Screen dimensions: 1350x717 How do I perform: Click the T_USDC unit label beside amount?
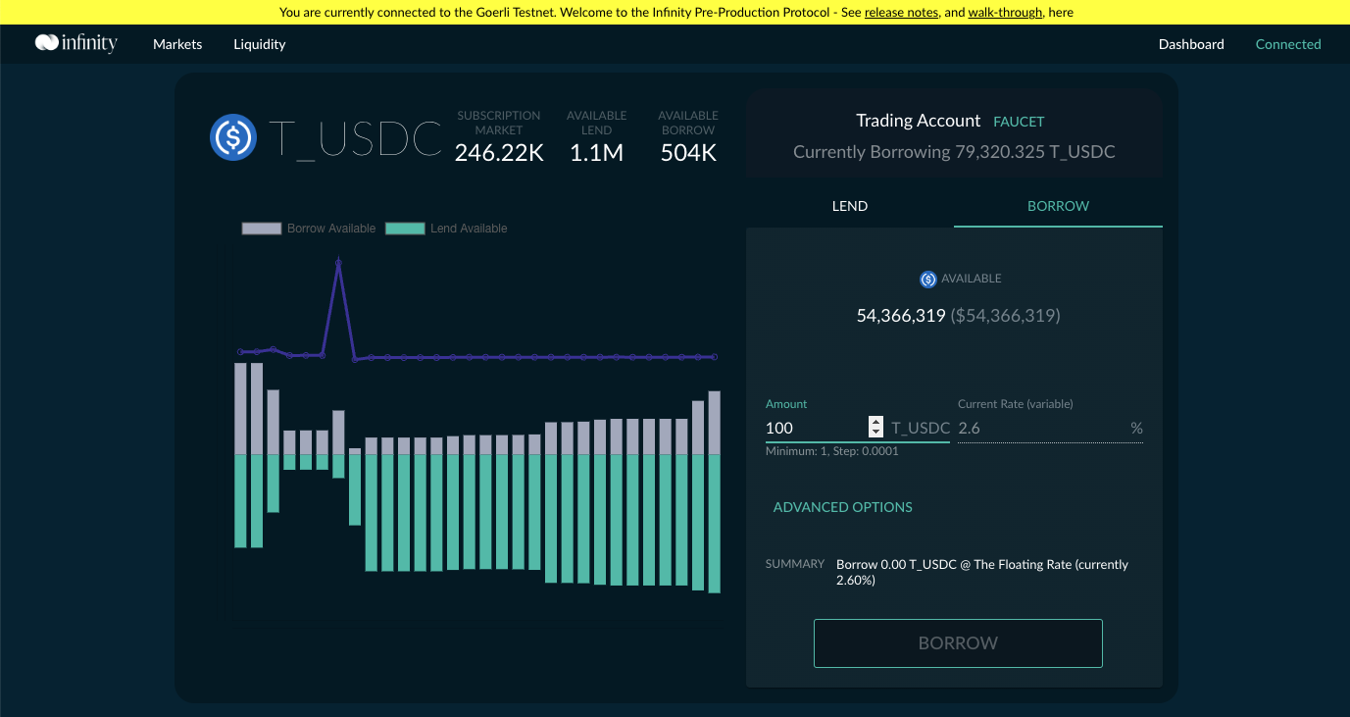pyautogui.click(x=921, y=429)
